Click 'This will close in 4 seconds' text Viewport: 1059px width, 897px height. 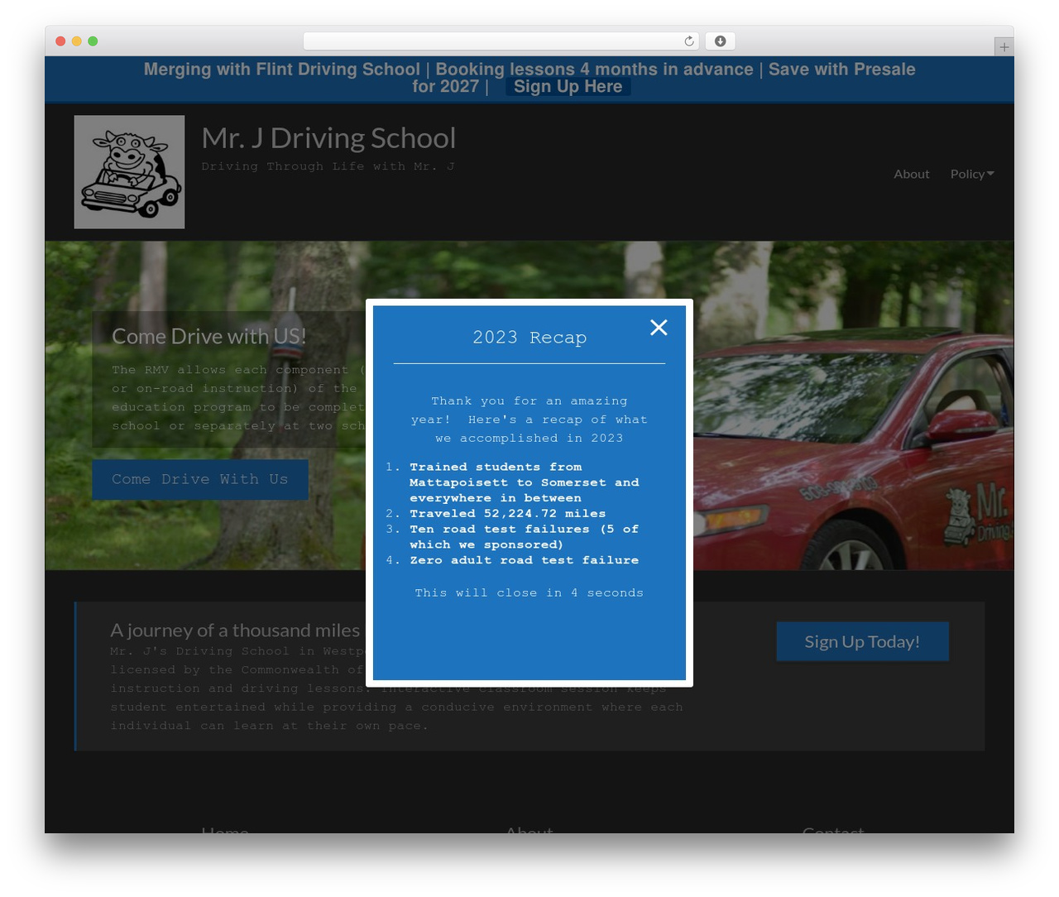click(x=529, y=593)
